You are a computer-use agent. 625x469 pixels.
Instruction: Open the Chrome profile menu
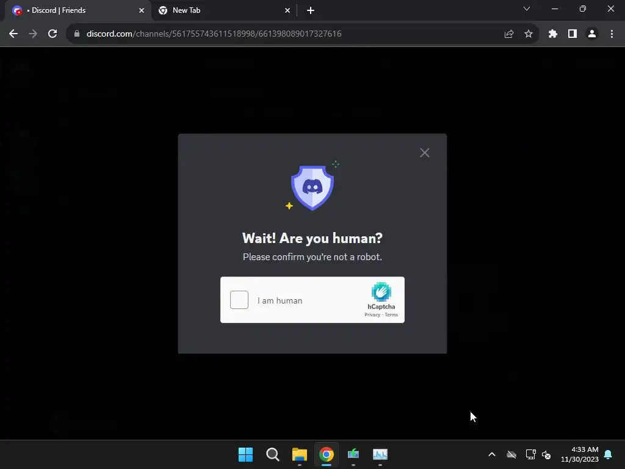point(592,34)
